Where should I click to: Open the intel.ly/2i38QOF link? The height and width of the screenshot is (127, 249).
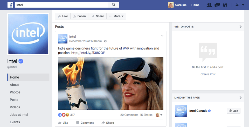88,53
